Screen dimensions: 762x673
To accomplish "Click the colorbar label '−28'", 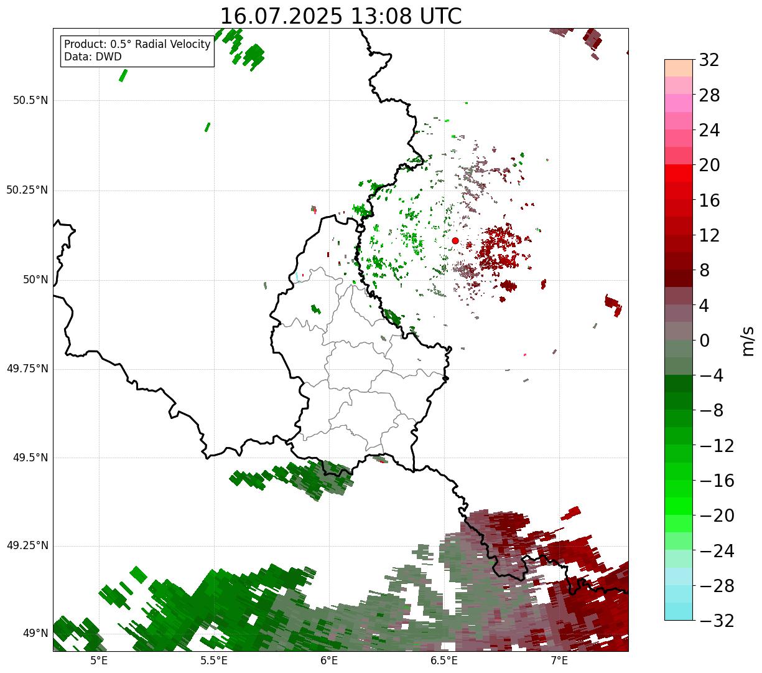I will pyautogui.click(x=717, y=586).
